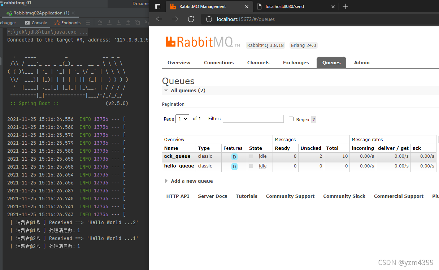The height and width of the screenshot is (270, 439).
Task: Click ack_queue Ready count 8
Action: tap(295, 156)
